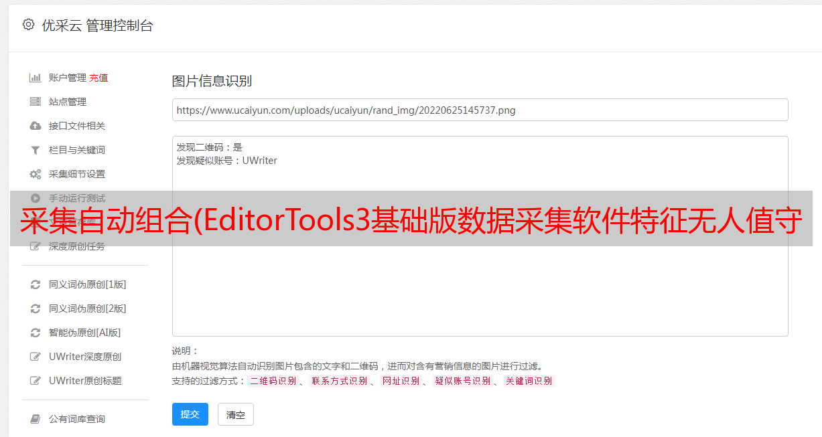Screen dimensions: 822x437
Task: Click the cloud upload icon for 接口文件相关
Action: (x=36, y=126)
